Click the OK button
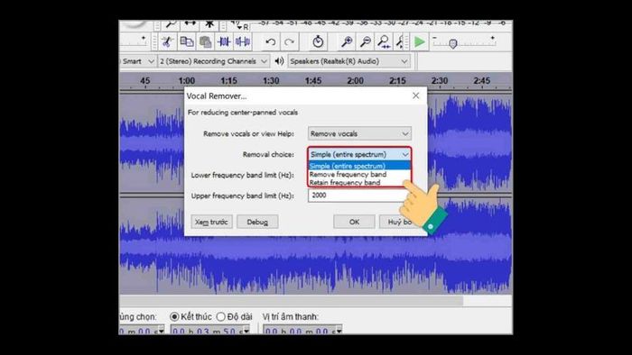The height and width of the screenshot is (355, 632). [354, 222]
